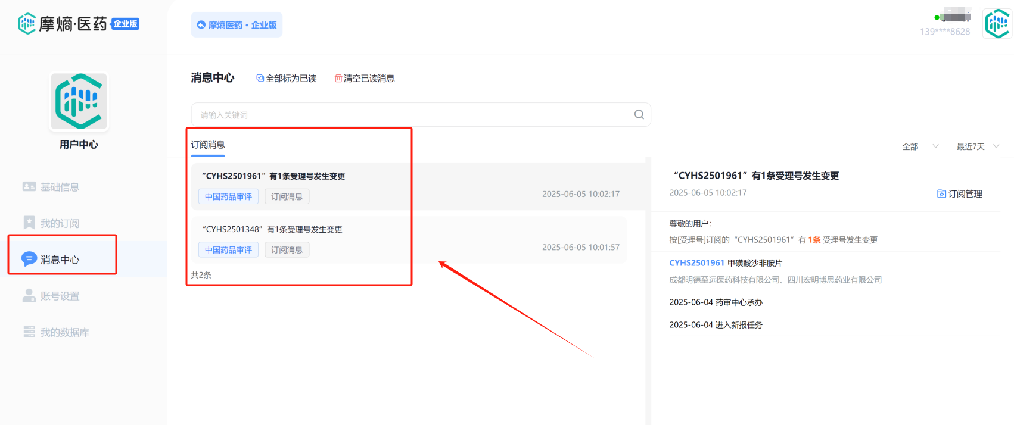The width and height of the screenshot is (1014, 425).
Task: Click the 我的订阅 bookmark icon
Action: point(29,223)
